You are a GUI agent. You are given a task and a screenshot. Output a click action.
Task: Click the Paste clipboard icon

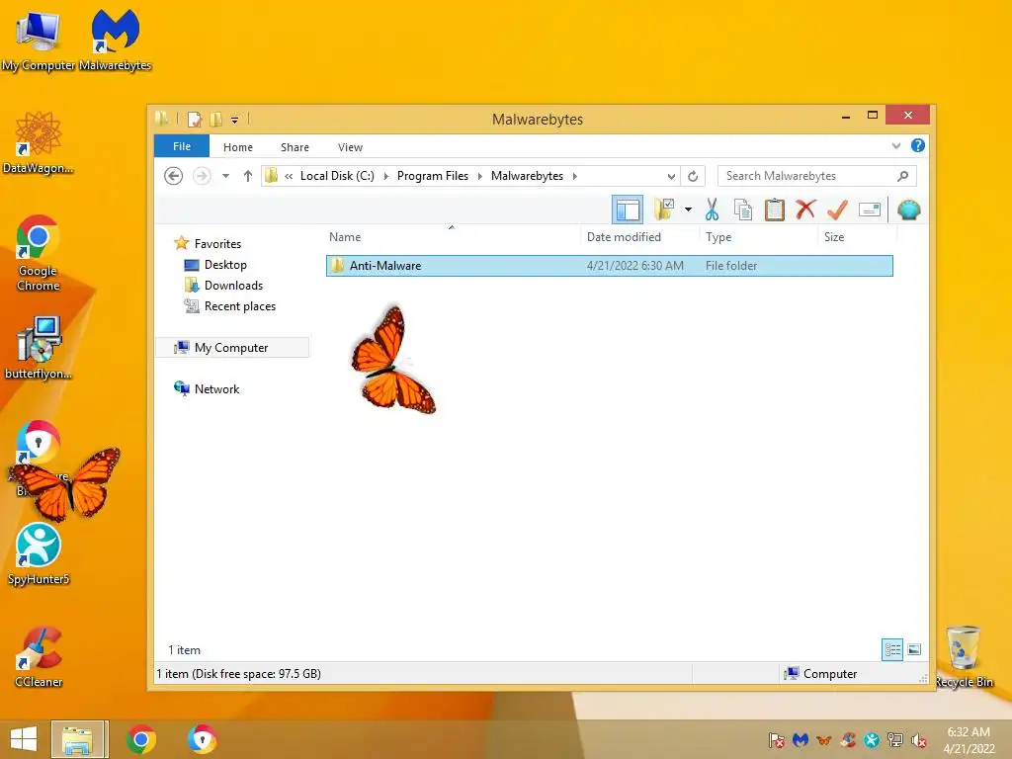774,210
